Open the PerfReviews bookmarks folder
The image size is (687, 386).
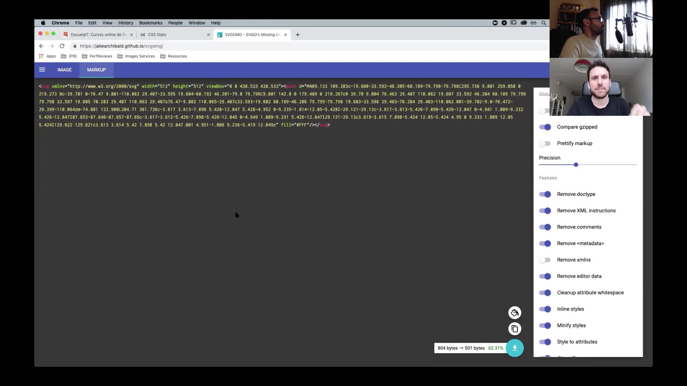pyautogui.click(x=97, y=56)
